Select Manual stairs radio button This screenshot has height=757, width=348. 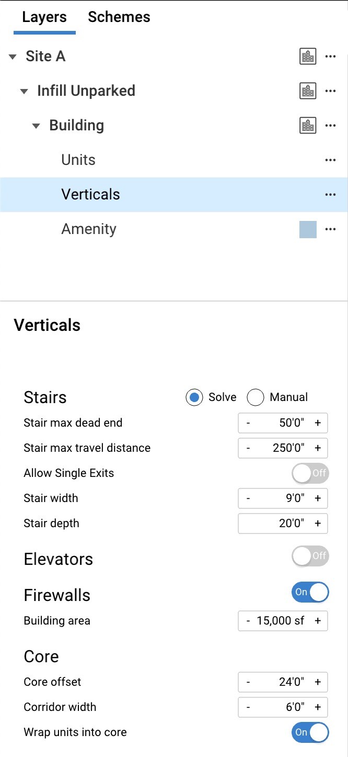tap(256, 397)
